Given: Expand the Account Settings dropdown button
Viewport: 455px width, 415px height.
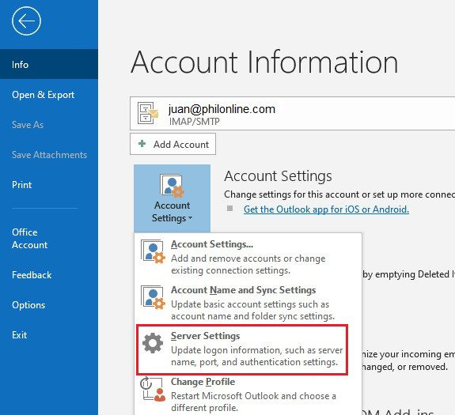Looking at the screenshot, I should [172, 198].
